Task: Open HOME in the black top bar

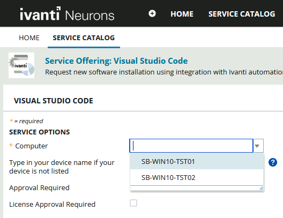Action: point(182,14)
